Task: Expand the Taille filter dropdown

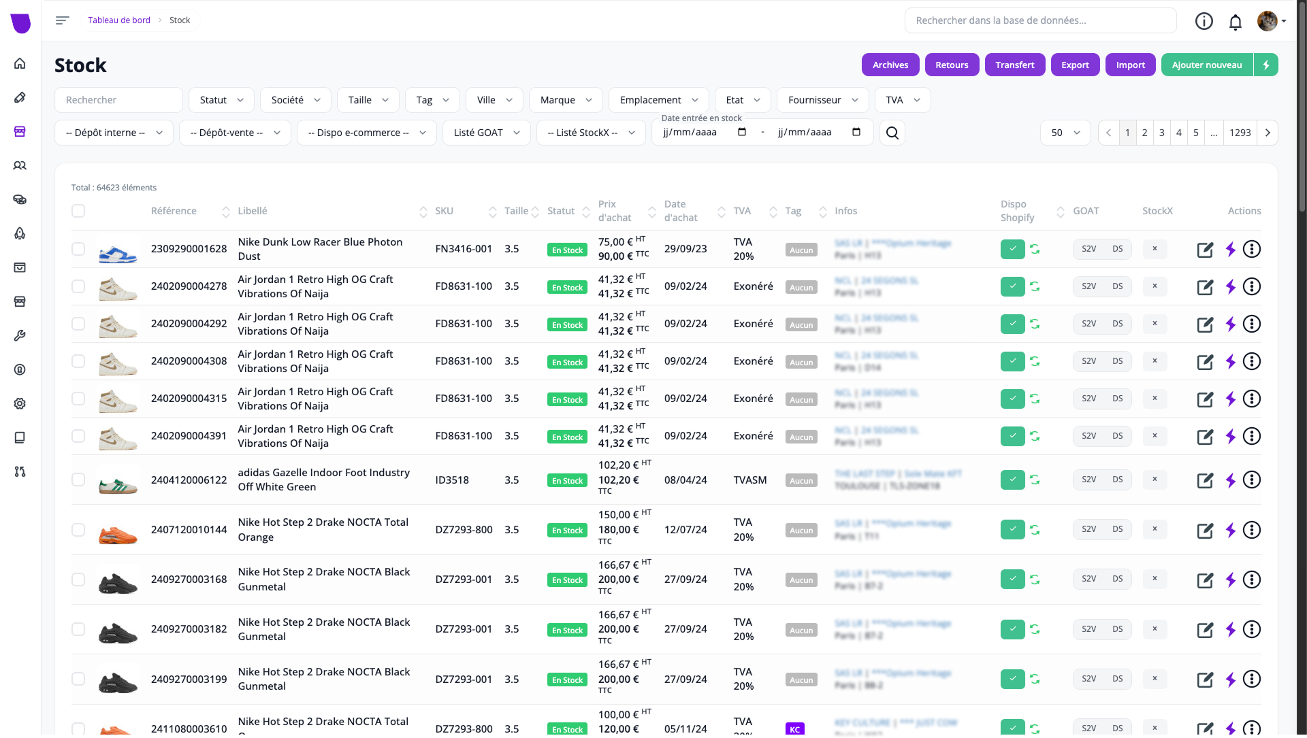Action: pos(368,100)
